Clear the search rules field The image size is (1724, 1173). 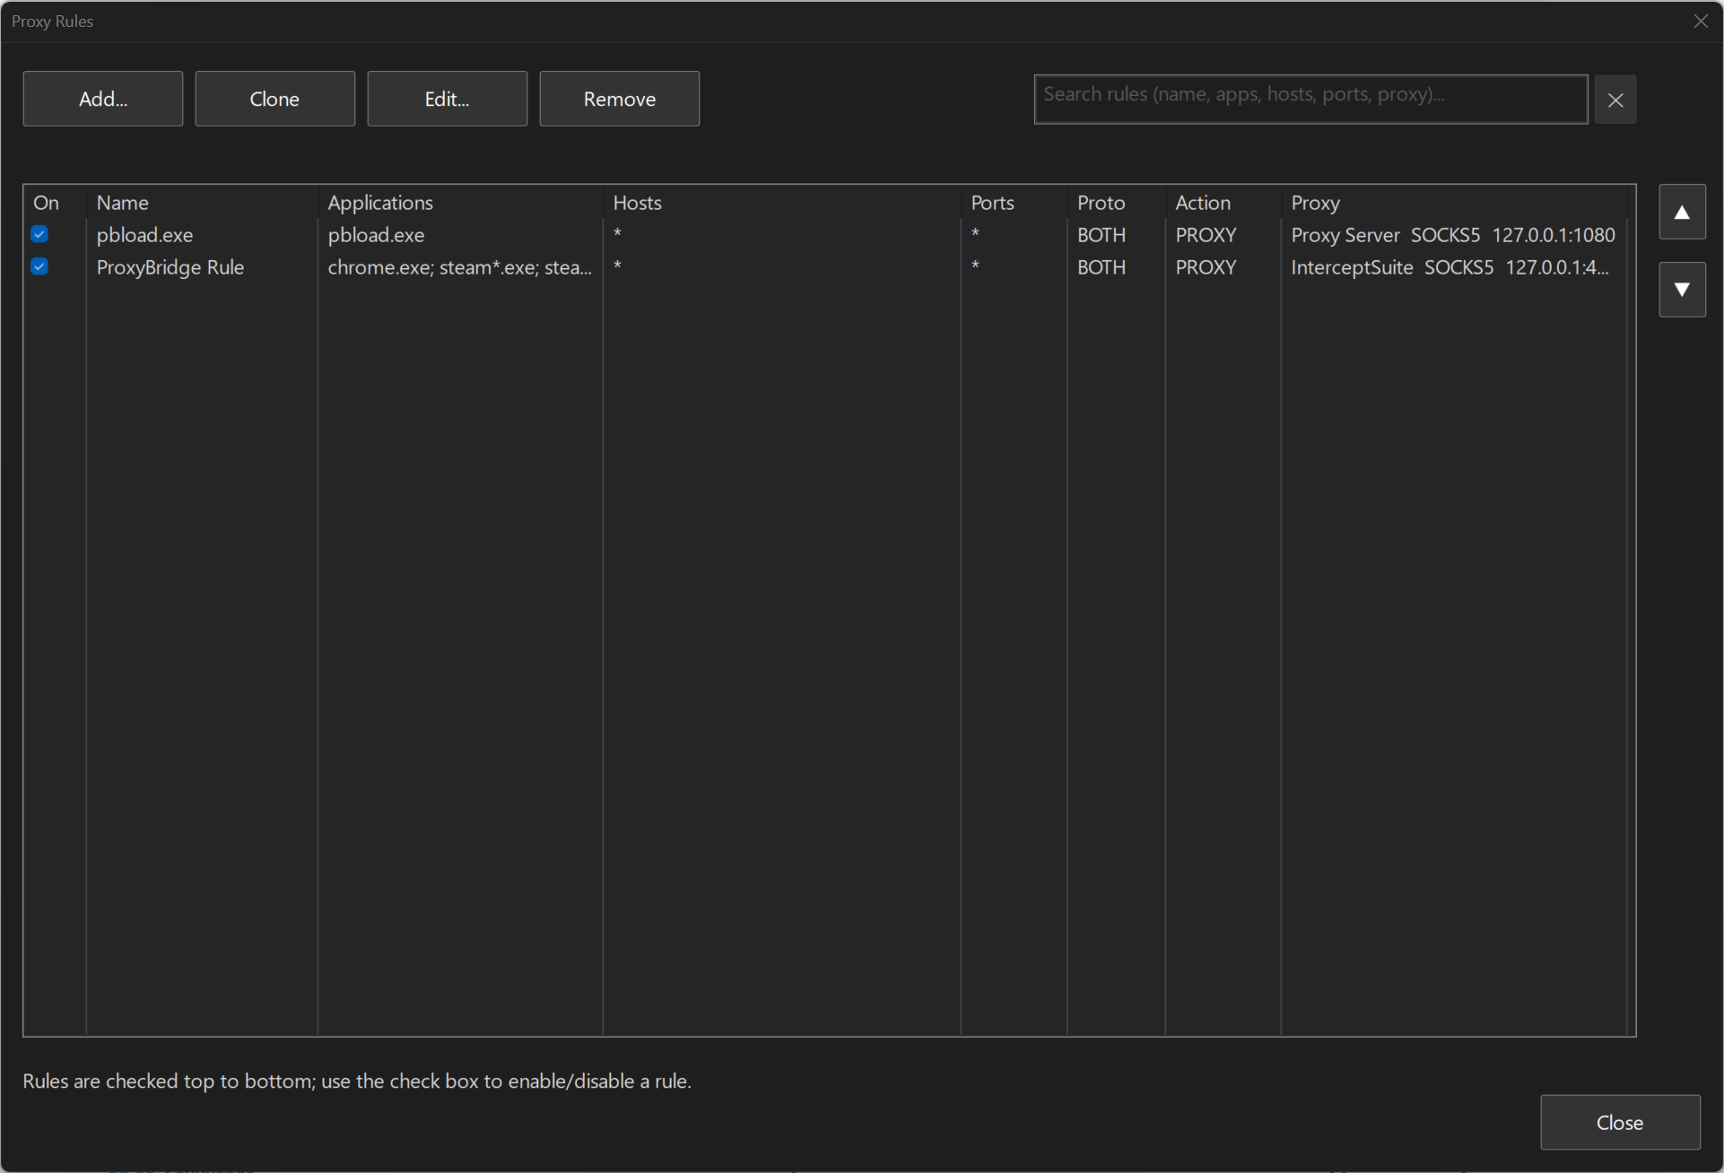tap(1615, 100)
